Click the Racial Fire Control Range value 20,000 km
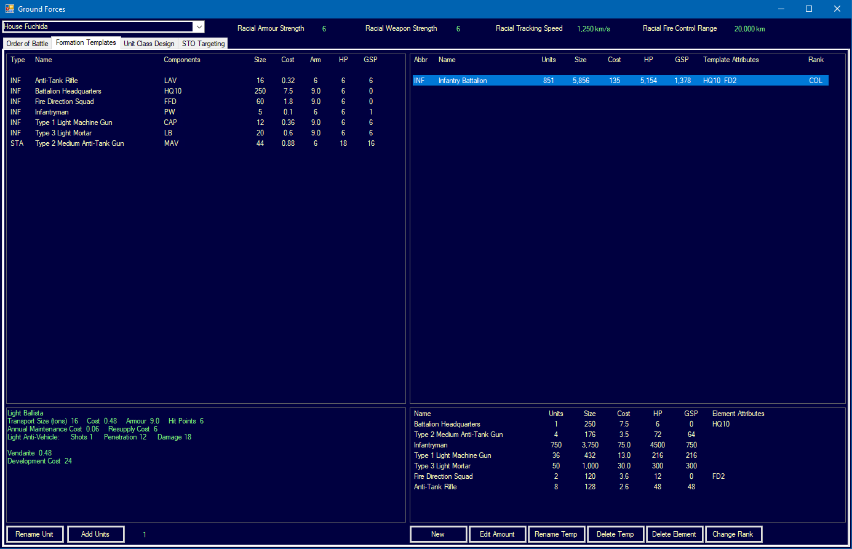The image size is (852, 549). tap(750, 29)
